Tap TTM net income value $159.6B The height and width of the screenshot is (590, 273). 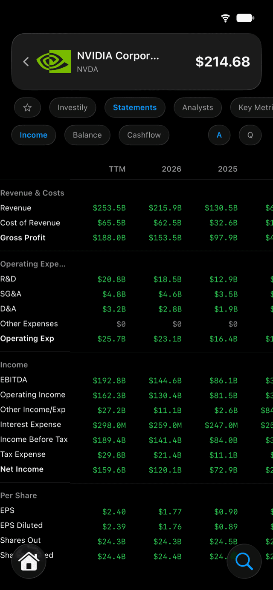[x=109, y=470]
